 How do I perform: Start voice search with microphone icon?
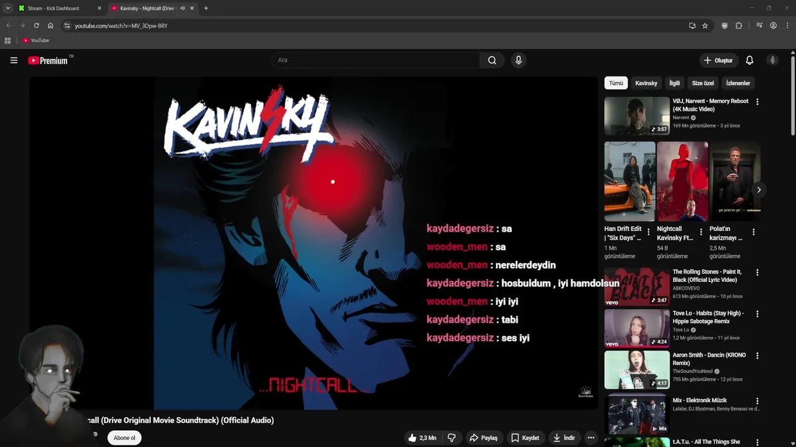(519, 60)
